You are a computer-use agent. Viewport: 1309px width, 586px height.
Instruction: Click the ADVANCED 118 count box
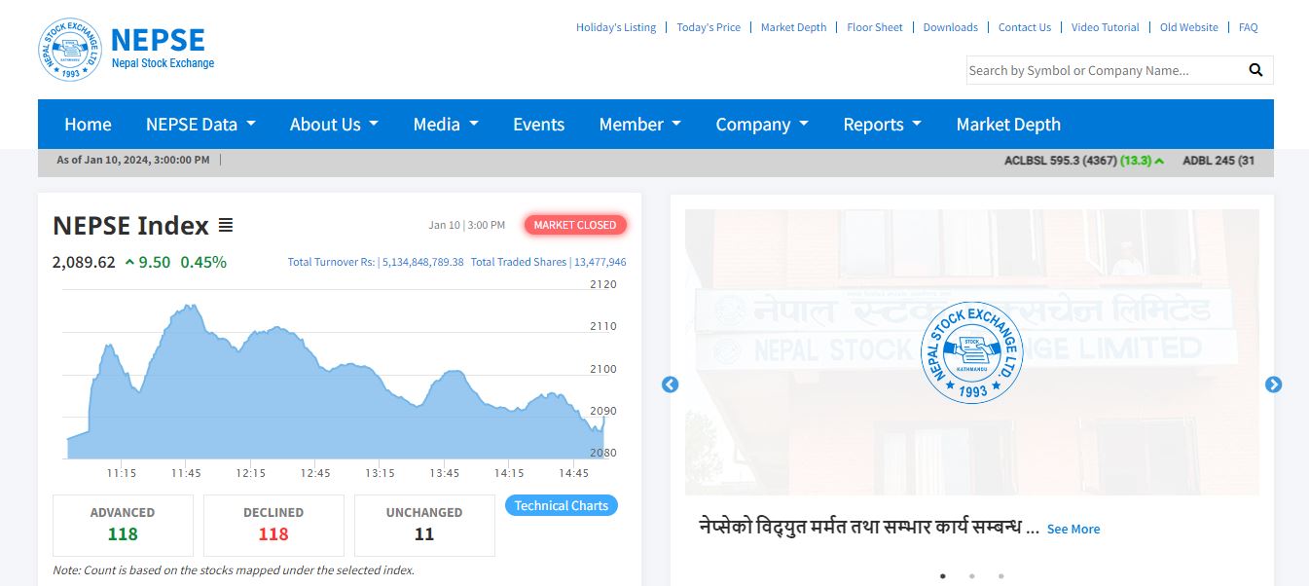(123, 526)
